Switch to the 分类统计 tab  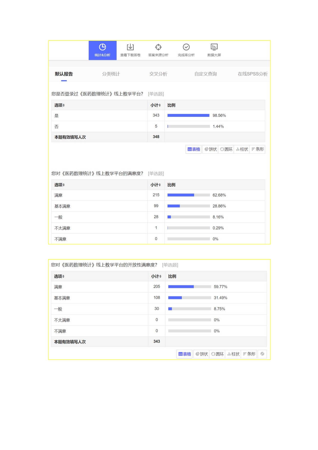tap(111, 74)
